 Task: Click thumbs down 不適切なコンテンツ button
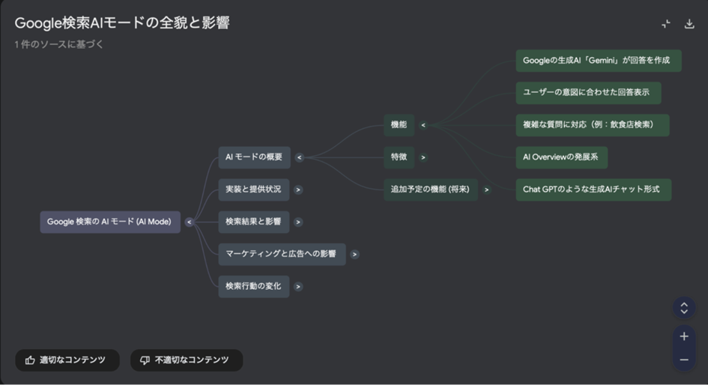(x=186, y=360)
